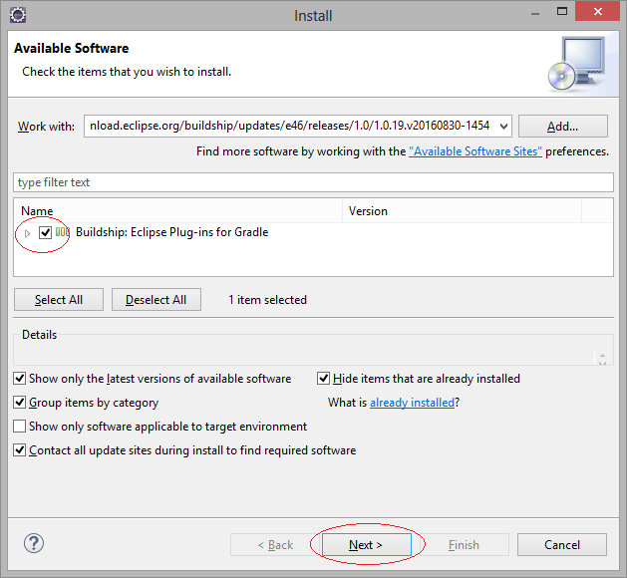
Task: Open the already installed link
Action: (x=413, y=403)
